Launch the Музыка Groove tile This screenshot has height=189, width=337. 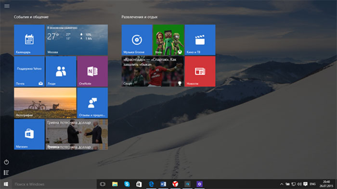[137, 40]
